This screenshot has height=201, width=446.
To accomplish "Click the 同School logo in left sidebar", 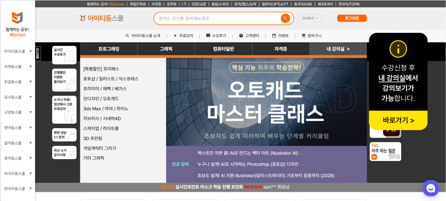I will [18, 24].
